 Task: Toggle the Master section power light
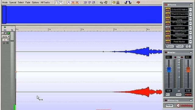166,53
